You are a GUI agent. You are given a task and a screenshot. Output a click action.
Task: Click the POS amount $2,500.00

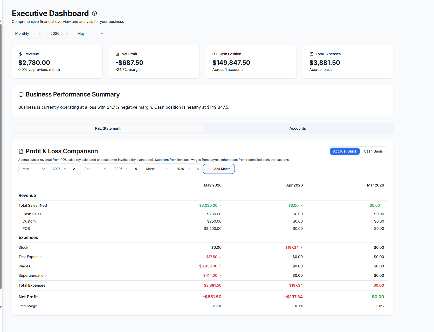point(212,229)
